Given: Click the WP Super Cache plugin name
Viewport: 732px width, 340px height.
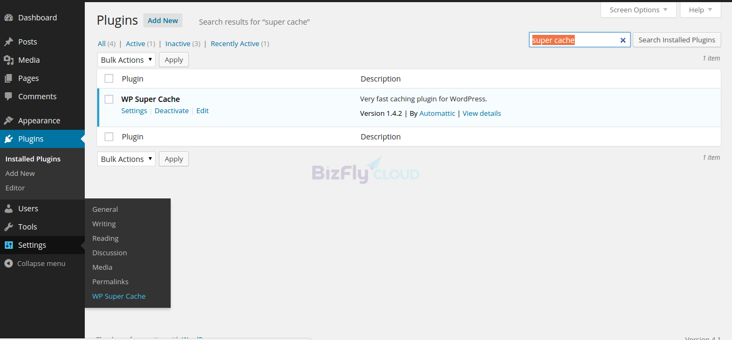Looking at the screenshot, I should tap(150, 99).
